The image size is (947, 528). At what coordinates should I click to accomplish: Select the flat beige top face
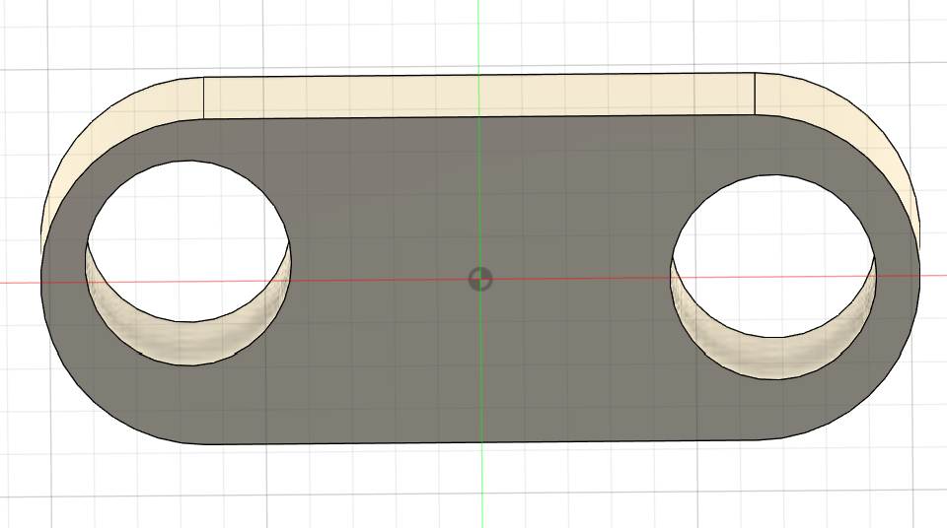point(479,95)
